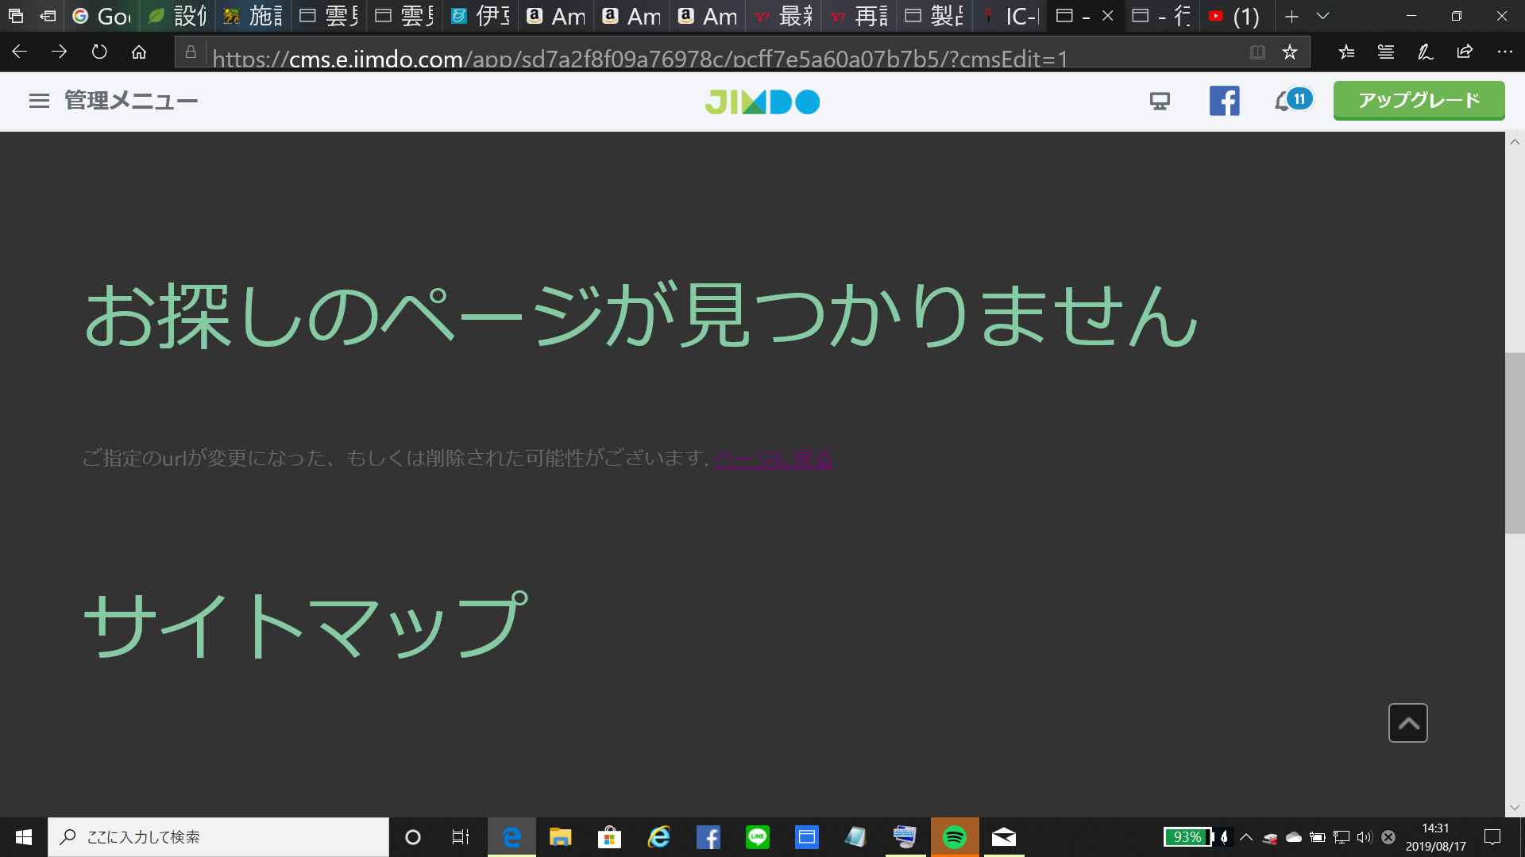Click the page vertical scrollbar thumb
Screen dimensions: 1525x857
point(1515,443)
